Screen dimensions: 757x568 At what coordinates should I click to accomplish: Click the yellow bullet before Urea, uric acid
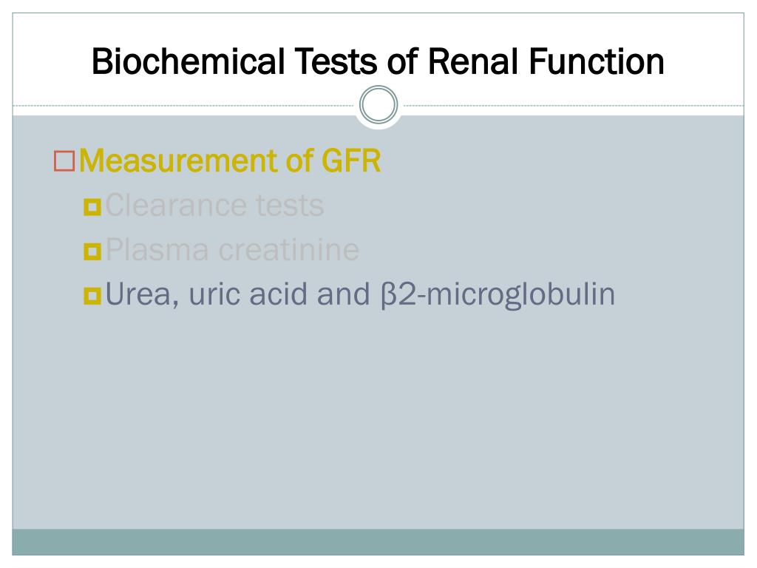[92, 296]
